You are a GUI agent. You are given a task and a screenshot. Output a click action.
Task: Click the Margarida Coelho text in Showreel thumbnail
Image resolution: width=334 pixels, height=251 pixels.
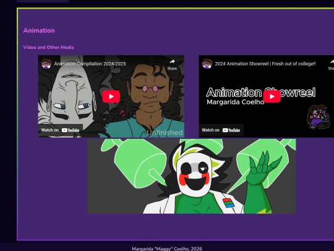pyautogui.click(x=236, y=102)
